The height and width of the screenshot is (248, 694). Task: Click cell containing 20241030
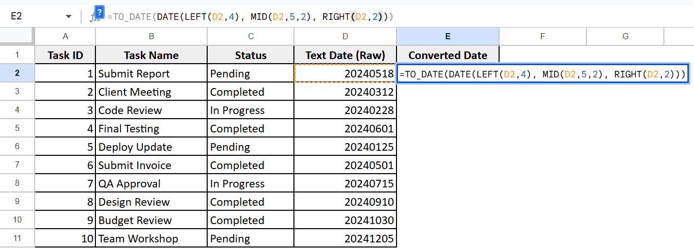[345, 220]
